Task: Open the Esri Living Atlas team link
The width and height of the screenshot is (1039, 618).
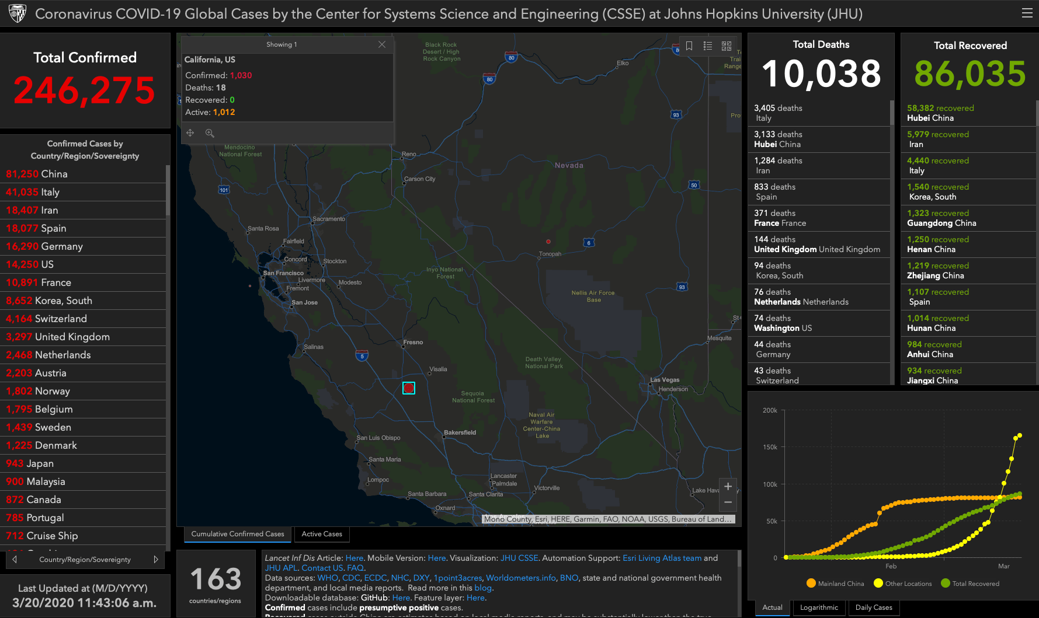Action: [x=662, y=558]
